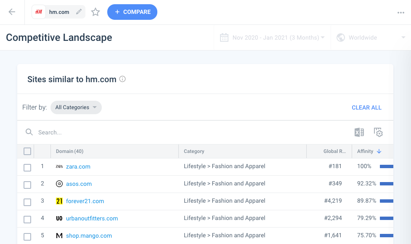Image resolution: width=411 pixels, height=244 pixels.
Task: Click the asos.com favicon
Action: pyautogui.click(x=59, y=184)
